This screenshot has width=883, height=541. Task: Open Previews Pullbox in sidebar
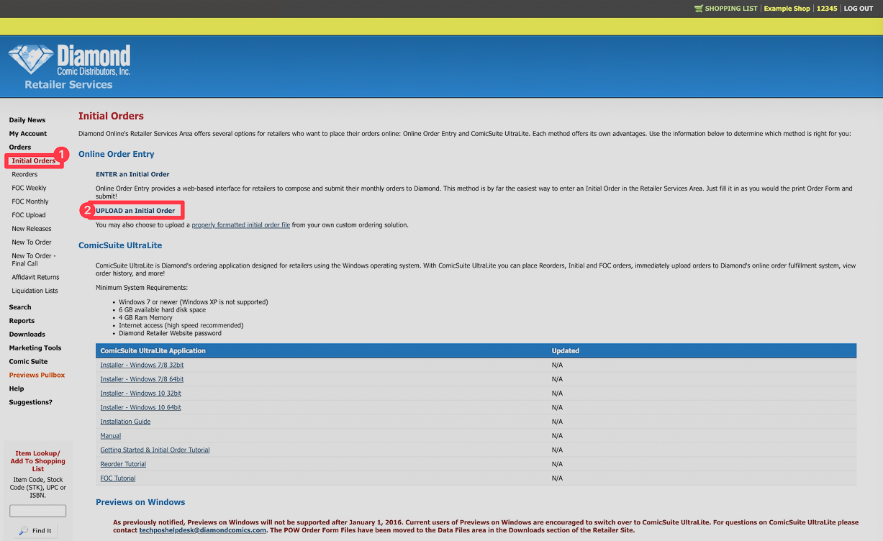coord(37,376)
